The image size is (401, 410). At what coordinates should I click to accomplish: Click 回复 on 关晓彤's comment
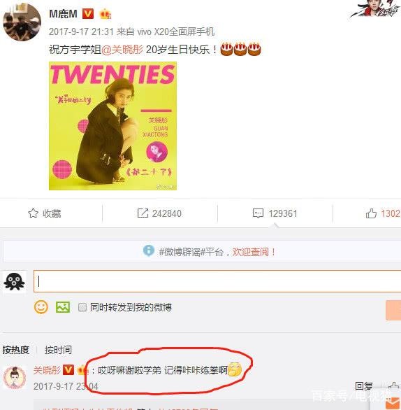[x=364, y=386]
